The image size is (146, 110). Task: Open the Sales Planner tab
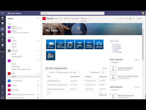[75, 19]
